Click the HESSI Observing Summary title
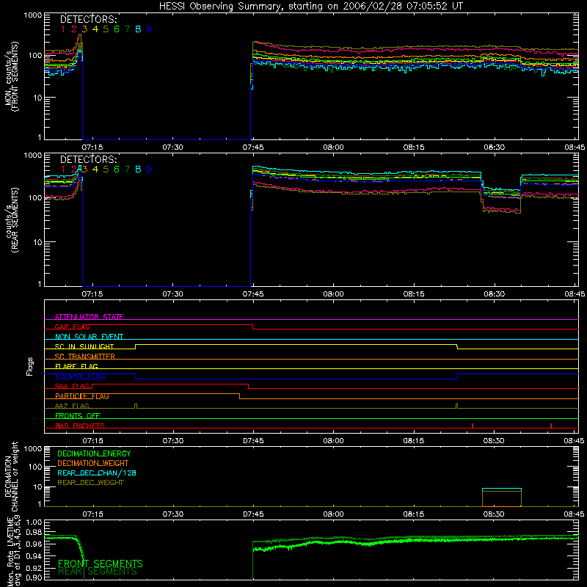Image resolution: width=587 pixels, height=587 pixels. [310, 7]
